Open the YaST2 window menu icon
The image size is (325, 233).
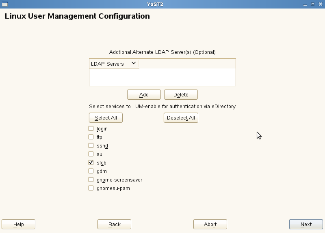(5, 4)
